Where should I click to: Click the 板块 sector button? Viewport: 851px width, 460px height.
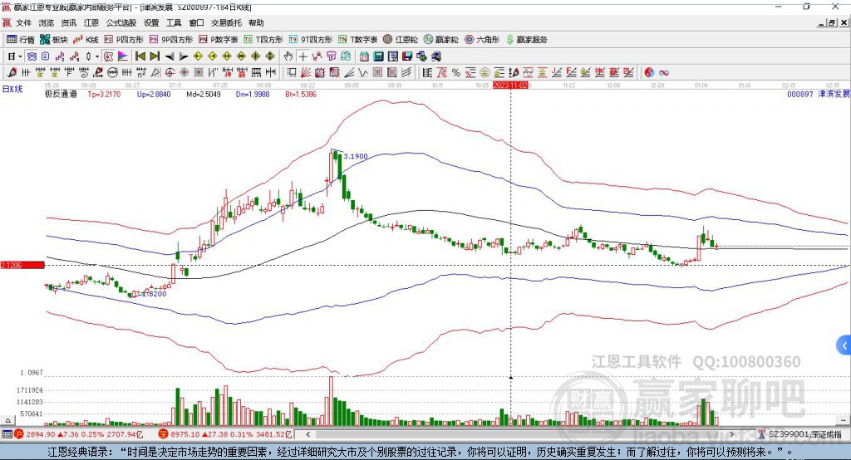click(54, 40)
